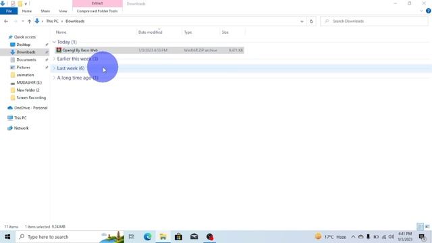The width and height of the screenshot is (432, 243).
Task: Open recent locations dropdown arrow
Action: coord(22,21)
